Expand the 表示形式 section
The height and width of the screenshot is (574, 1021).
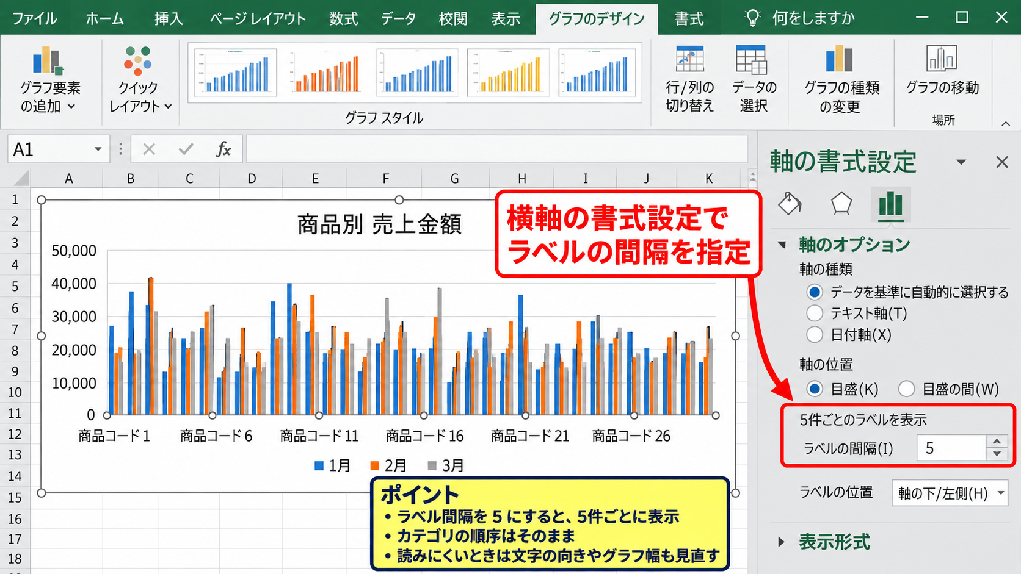coord(782,542)
